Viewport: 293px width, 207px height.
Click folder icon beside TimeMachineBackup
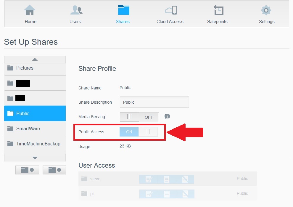click(x=10, y=144)
